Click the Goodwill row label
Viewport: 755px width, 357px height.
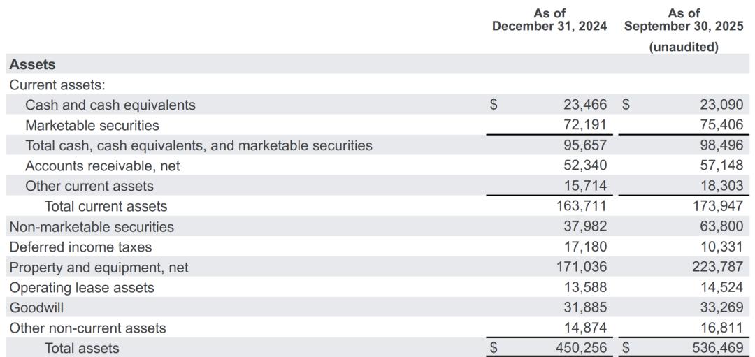pos(36,307)
